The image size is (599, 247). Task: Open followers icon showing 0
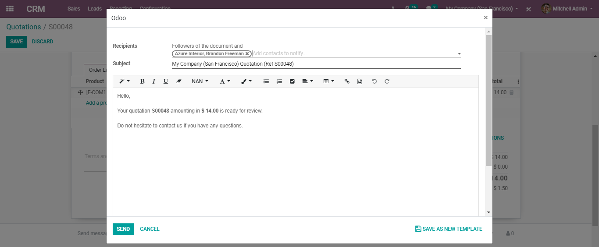point(510,234)
